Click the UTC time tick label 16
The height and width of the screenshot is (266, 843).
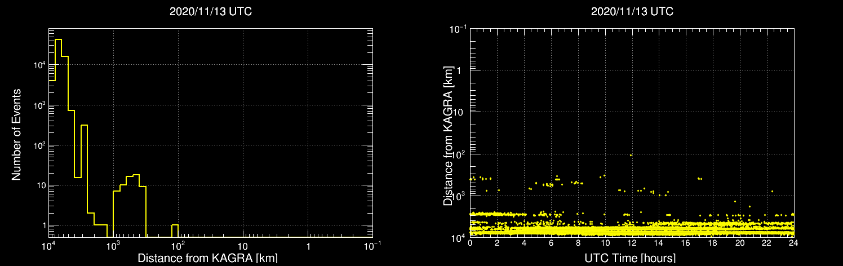[686, 244]
